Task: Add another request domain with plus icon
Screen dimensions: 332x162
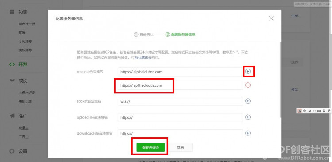Action: pyautogui.click(x=248, y=72)
